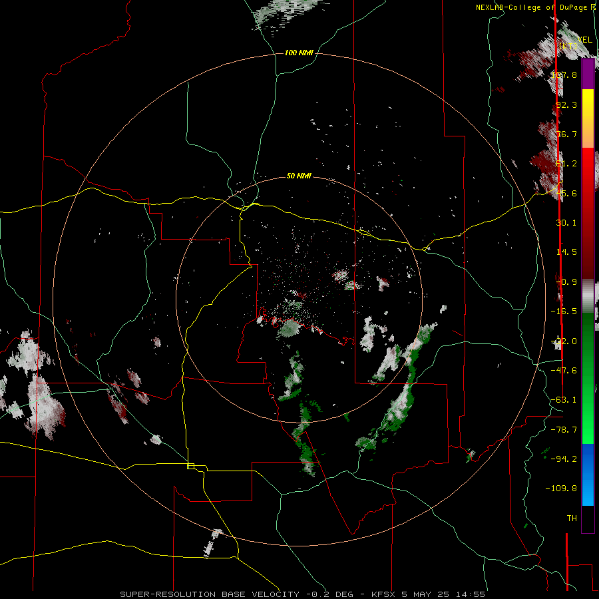Viewport: 599px width, 599px height.
Task: Click the TH label on the legend
Action: (572, 518)
